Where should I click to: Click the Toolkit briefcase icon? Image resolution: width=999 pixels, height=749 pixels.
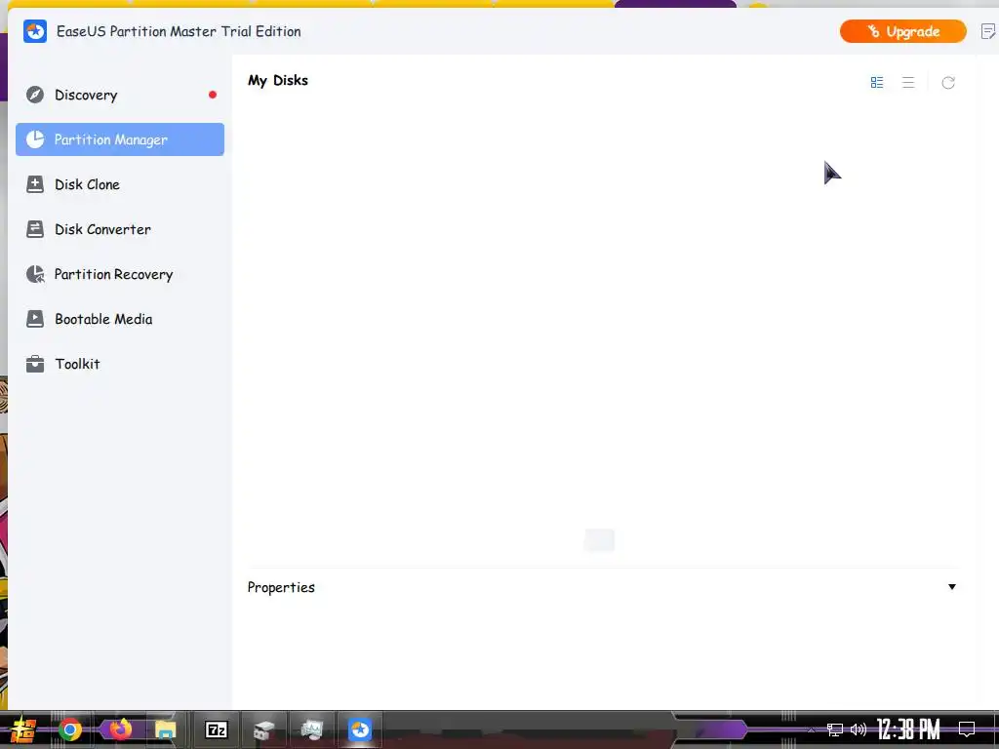click(35, 364)
